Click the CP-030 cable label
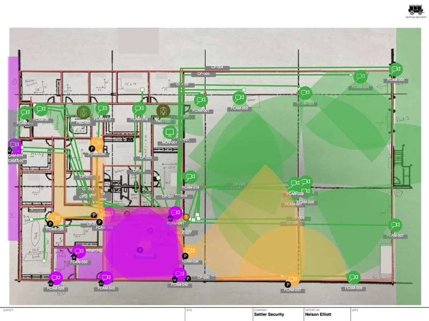This screenshot has height=321, width=429. [204, 278]
